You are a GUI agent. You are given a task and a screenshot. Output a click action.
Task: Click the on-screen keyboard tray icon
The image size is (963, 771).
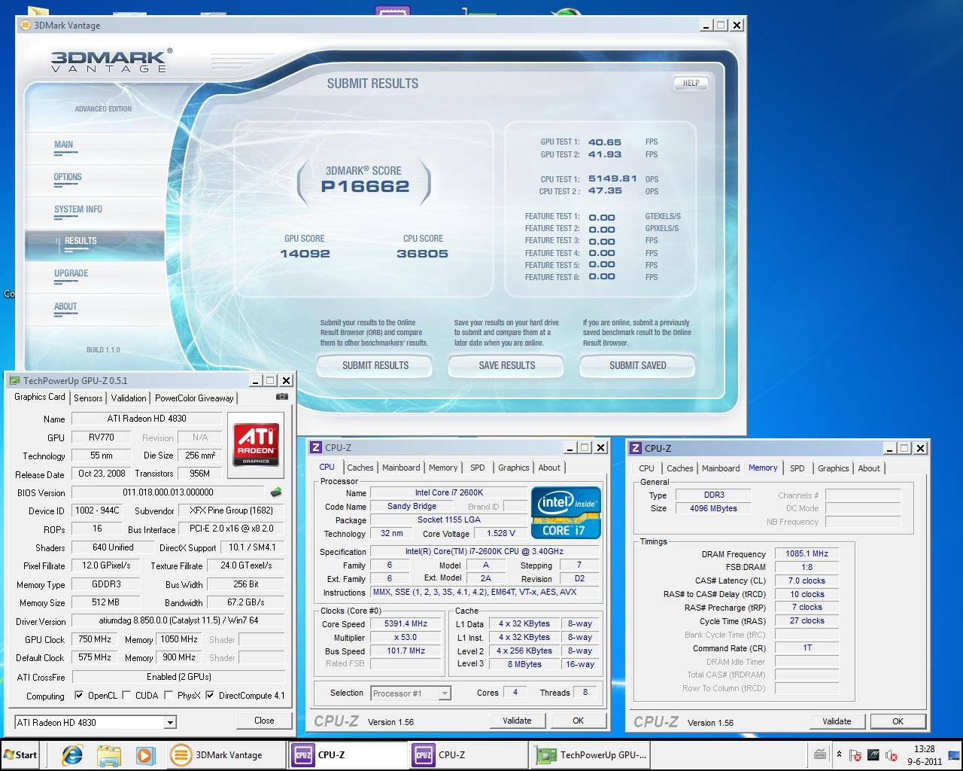[820, 754]
